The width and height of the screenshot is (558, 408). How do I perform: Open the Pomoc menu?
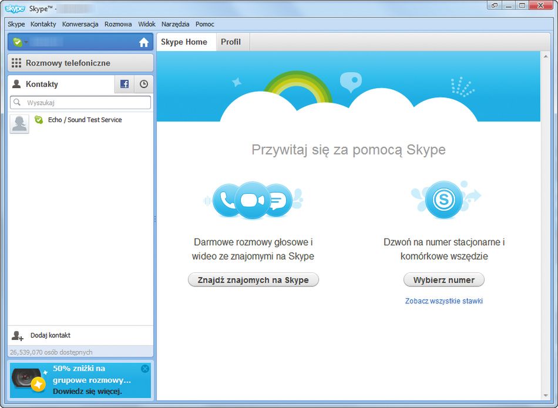pyautogui.click(x=204, y=24)
